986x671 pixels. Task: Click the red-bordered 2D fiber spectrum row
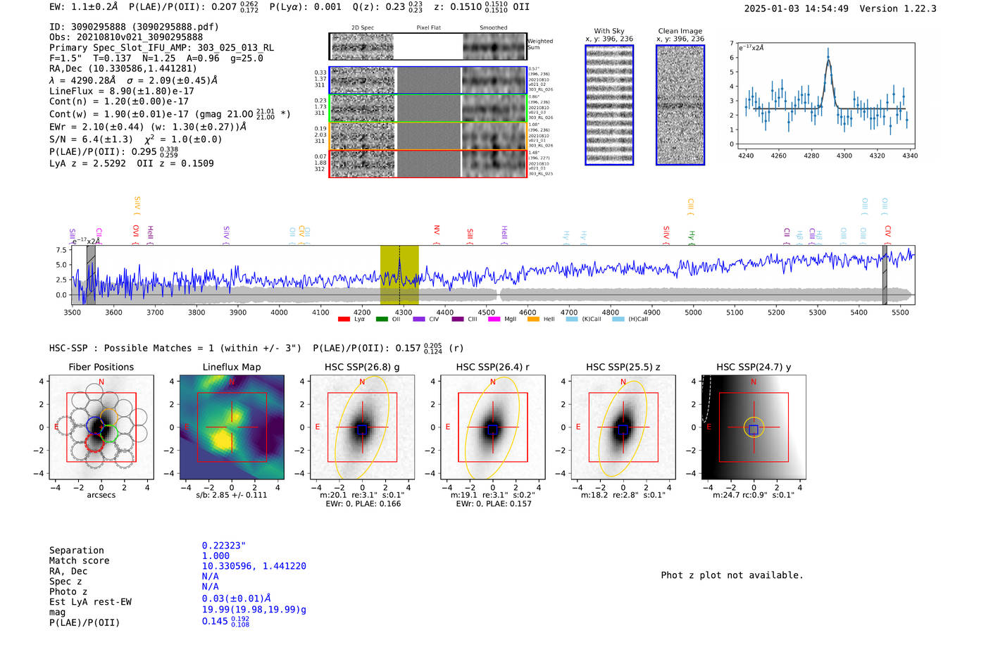click(428, 163)
